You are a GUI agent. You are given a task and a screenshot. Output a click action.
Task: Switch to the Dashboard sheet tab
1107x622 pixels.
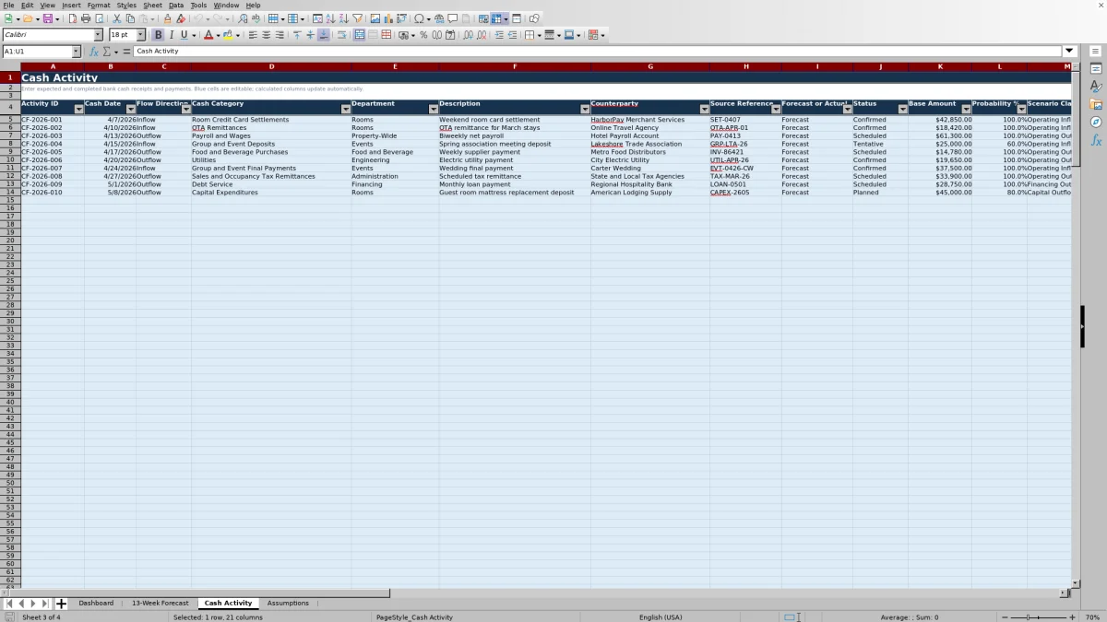tap(96, 604)
